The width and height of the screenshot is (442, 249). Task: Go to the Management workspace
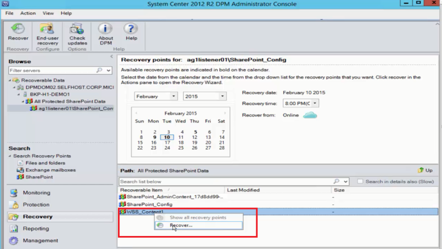[40, 241]
